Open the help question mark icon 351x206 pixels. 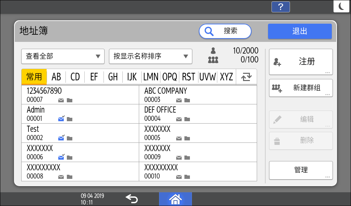click(280, 7)
